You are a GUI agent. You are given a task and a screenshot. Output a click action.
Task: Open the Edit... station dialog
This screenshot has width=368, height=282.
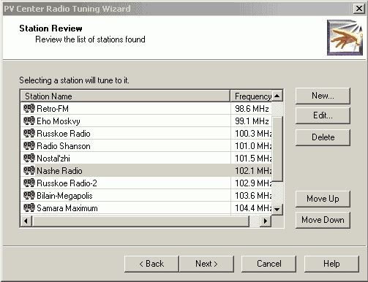323,115
